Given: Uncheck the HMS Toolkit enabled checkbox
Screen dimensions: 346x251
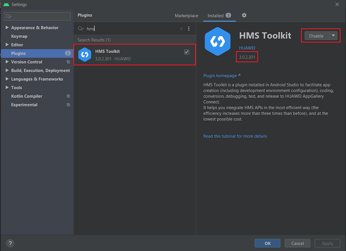Looking at the screenshot, I should pyautogui.click(x=187, y=52).
